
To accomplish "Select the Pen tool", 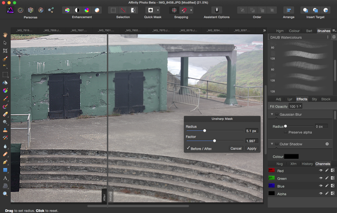I will (5, 162).
